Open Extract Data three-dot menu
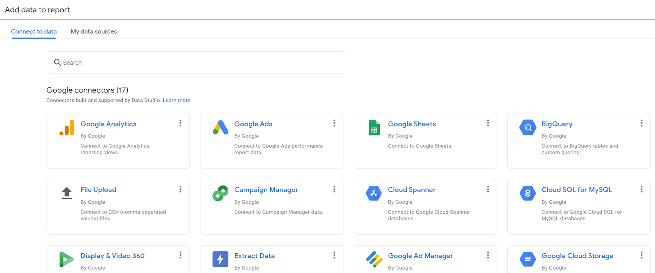Screen dimensions: 655x273 334,255
